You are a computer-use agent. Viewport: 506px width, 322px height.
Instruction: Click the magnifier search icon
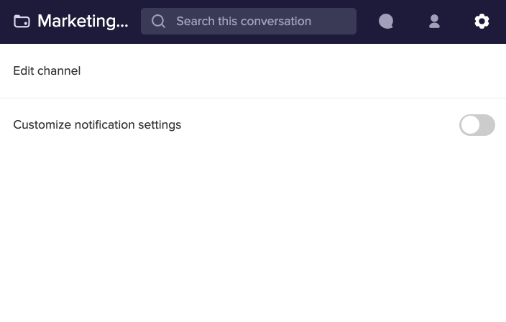(x=158, y=22)
